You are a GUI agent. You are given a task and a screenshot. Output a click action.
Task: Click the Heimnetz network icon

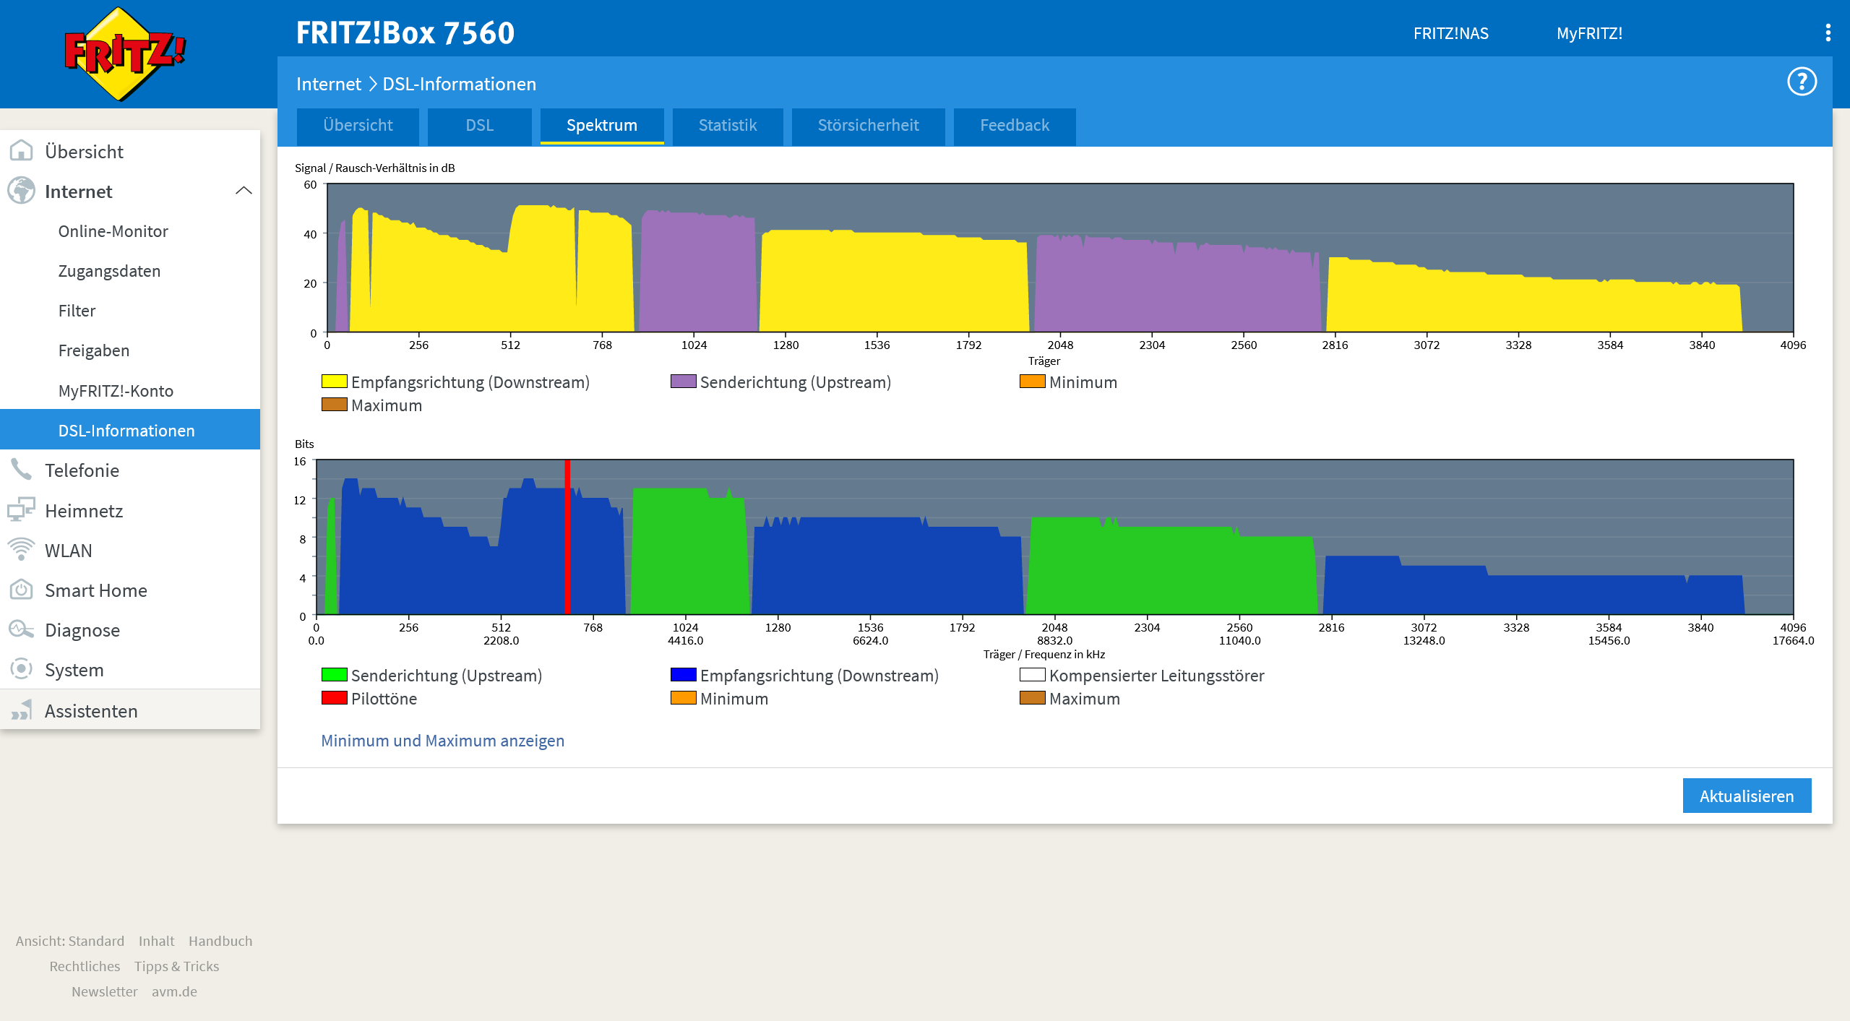point(22,510)
